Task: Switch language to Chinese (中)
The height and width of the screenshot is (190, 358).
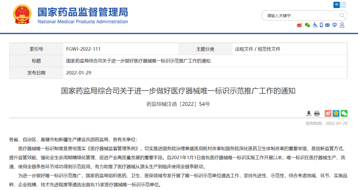Action: [x=336, y=5]
